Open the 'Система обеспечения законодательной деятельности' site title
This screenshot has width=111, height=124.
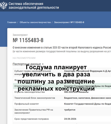[x=34, y=6]
